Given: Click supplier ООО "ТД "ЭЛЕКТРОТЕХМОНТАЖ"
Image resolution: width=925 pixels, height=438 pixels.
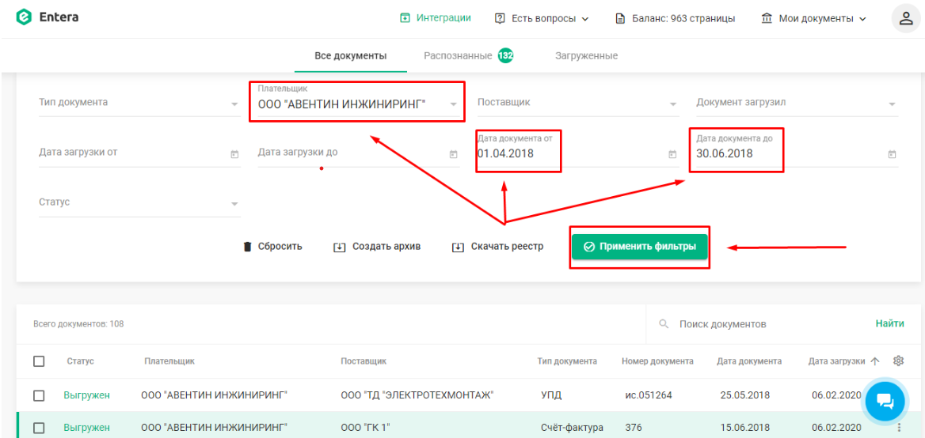Looking at the screenshot, I should click(x=417, y=395).
